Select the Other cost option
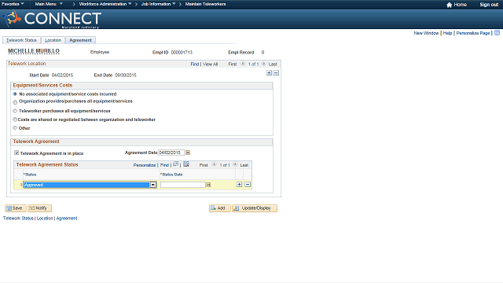This screenshot has width=503, height=283. tap(15, 127)
